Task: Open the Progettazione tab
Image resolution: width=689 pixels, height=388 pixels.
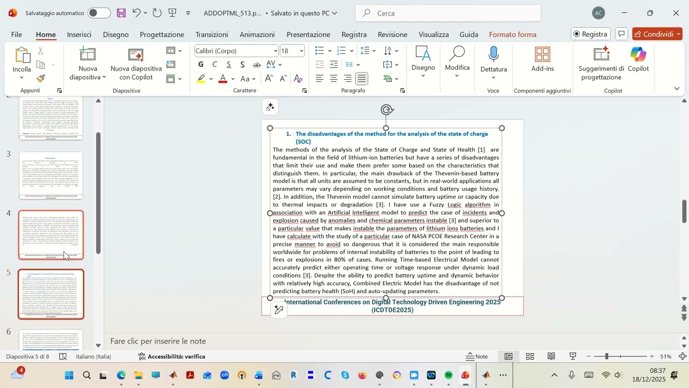Action: coord(162,34)
